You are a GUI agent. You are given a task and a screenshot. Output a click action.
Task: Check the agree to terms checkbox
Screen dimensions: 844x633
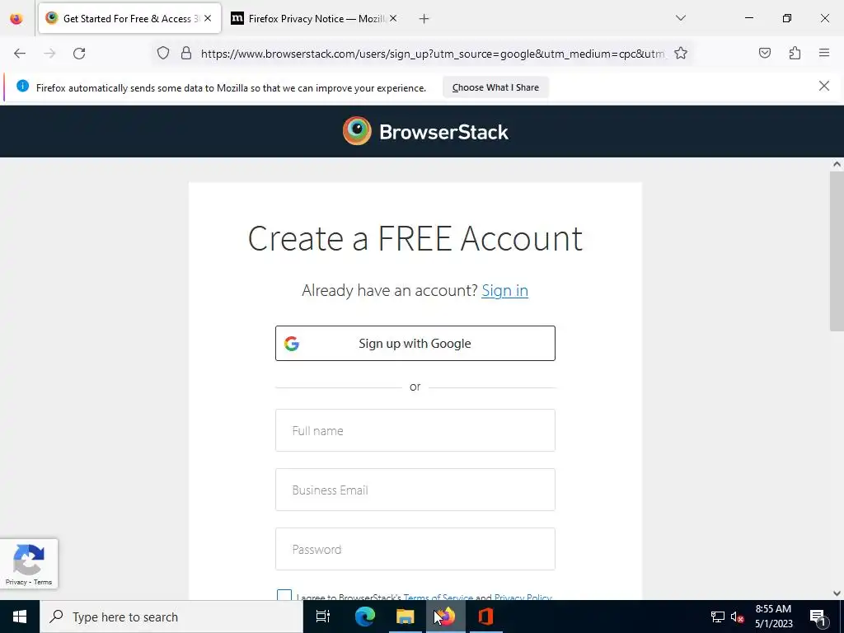coord(284,595)
